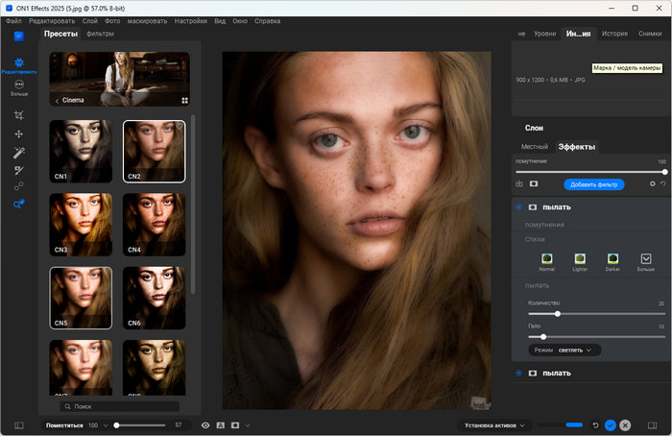Select the Crop tool in left toolbar
This screenshot has height=436, width=672.
point(18,114)
